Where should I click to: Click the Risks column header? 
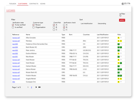(119, 34)
